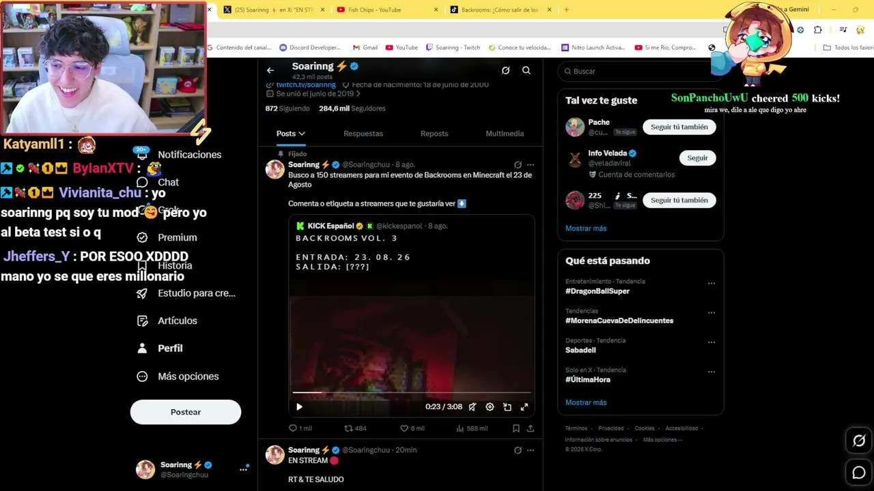874x491 pixels.
Task: Open Grok icon in the Soarinng profile header
Action: pos(505,70)
